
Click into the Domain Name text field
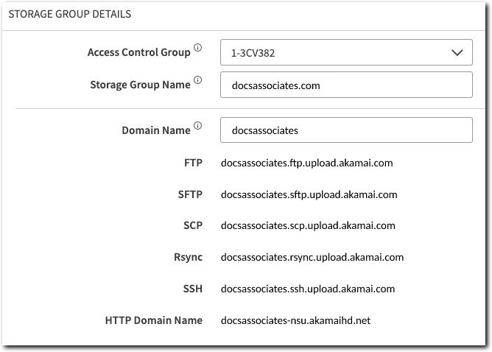(x=345, y=130)
